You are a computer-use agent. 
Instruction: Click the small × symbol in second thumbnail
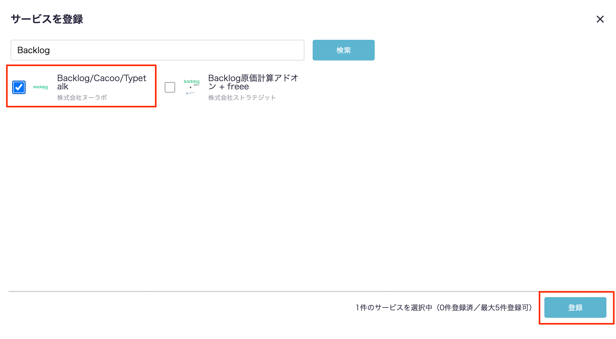191,87
